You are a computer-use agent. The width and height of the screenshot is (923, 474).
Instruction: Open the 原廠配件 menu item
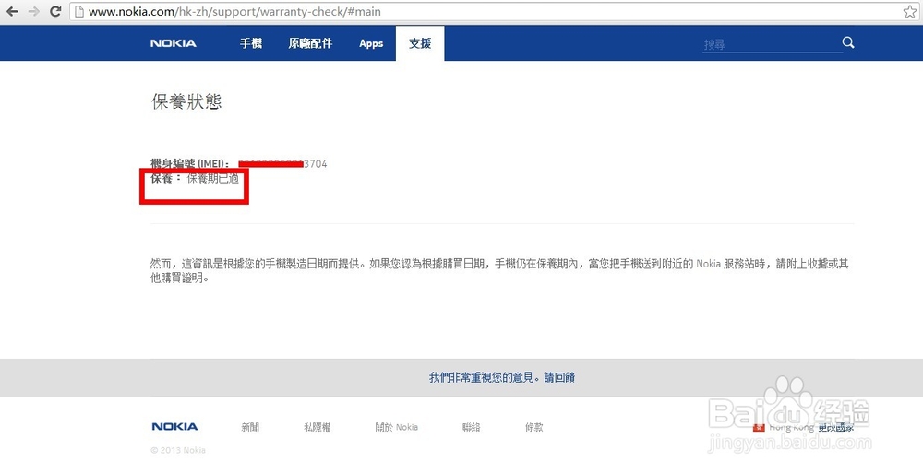[x=310, y=43]
